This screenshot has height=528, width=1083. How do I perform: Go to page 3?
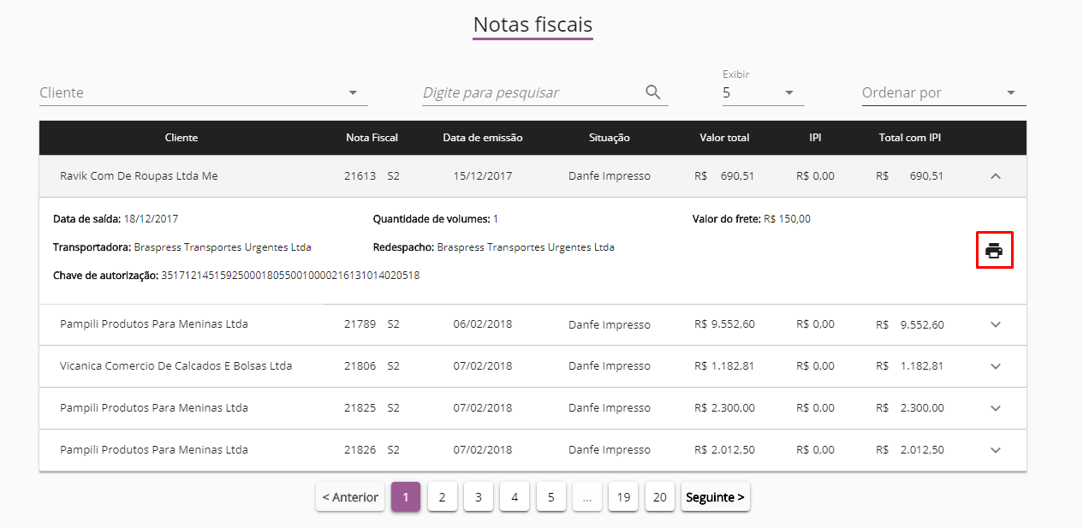coord(479,497)
